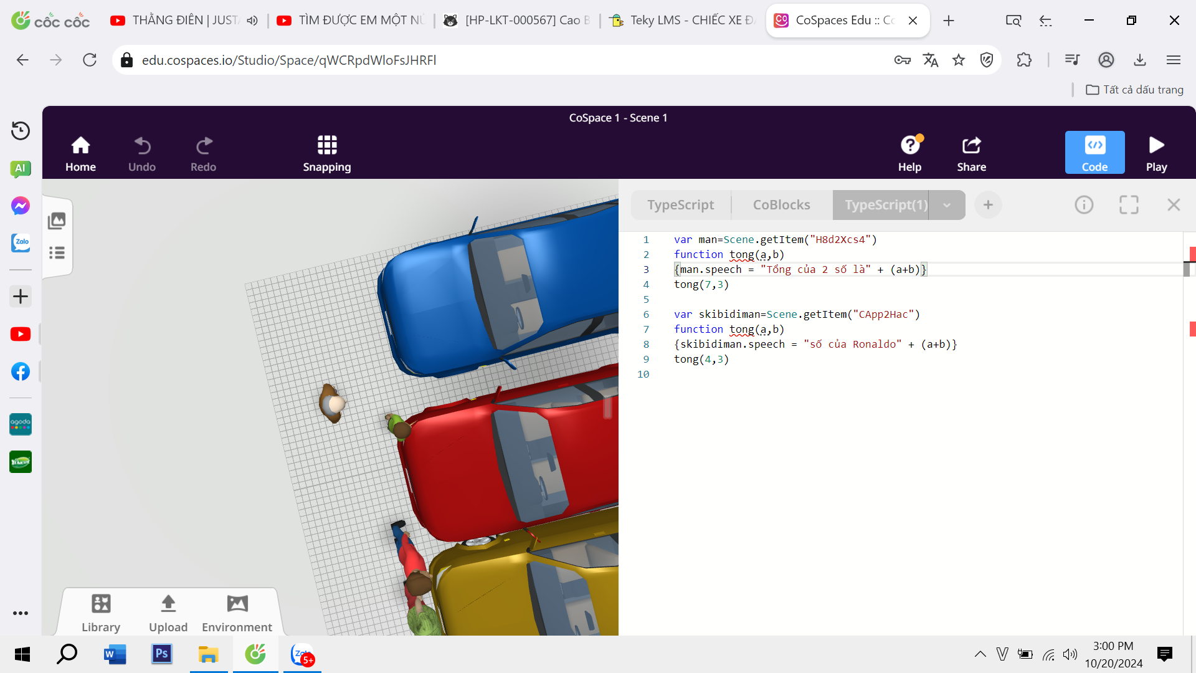Open Windows Start menu
Viewport: 1196px width, 673px height.
(x=22, y=654)
